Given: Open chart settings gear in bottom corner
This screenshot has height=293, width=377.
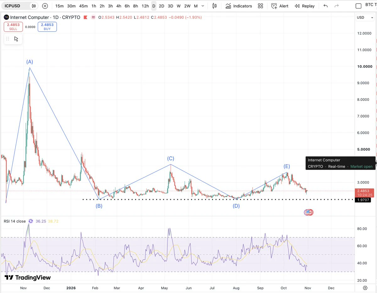Looking at the screenshot, I should pos(365,288).
